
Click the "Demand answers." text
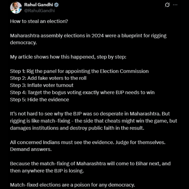(31, 149)
